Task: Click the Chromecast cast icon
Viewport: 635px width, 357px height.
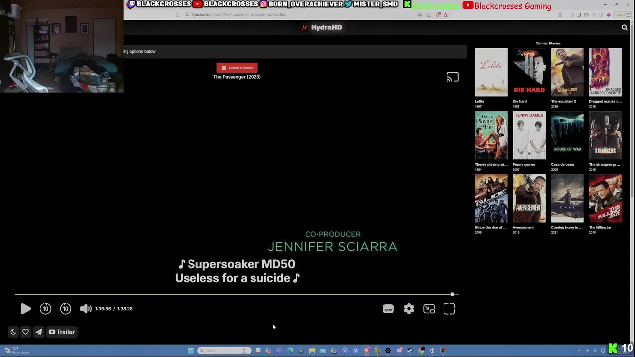Action: (452, 77)
